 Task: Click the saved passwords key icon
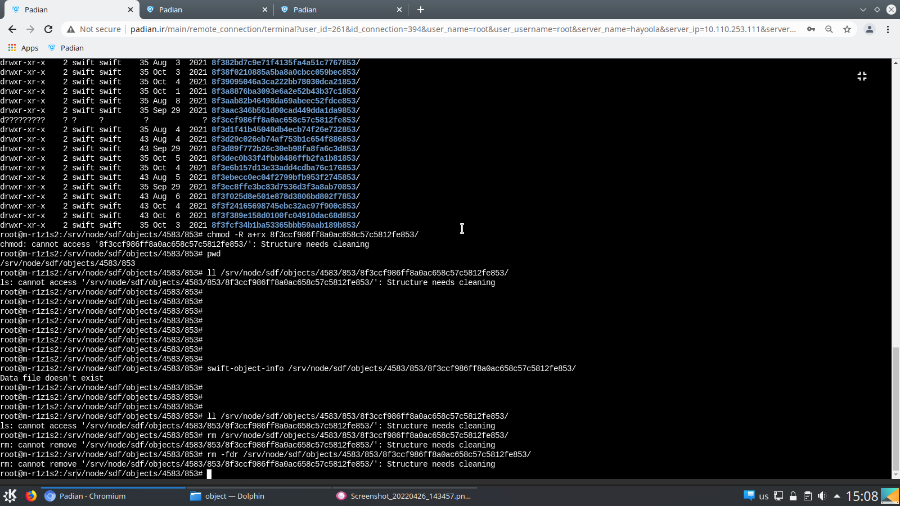pos(811,29)
